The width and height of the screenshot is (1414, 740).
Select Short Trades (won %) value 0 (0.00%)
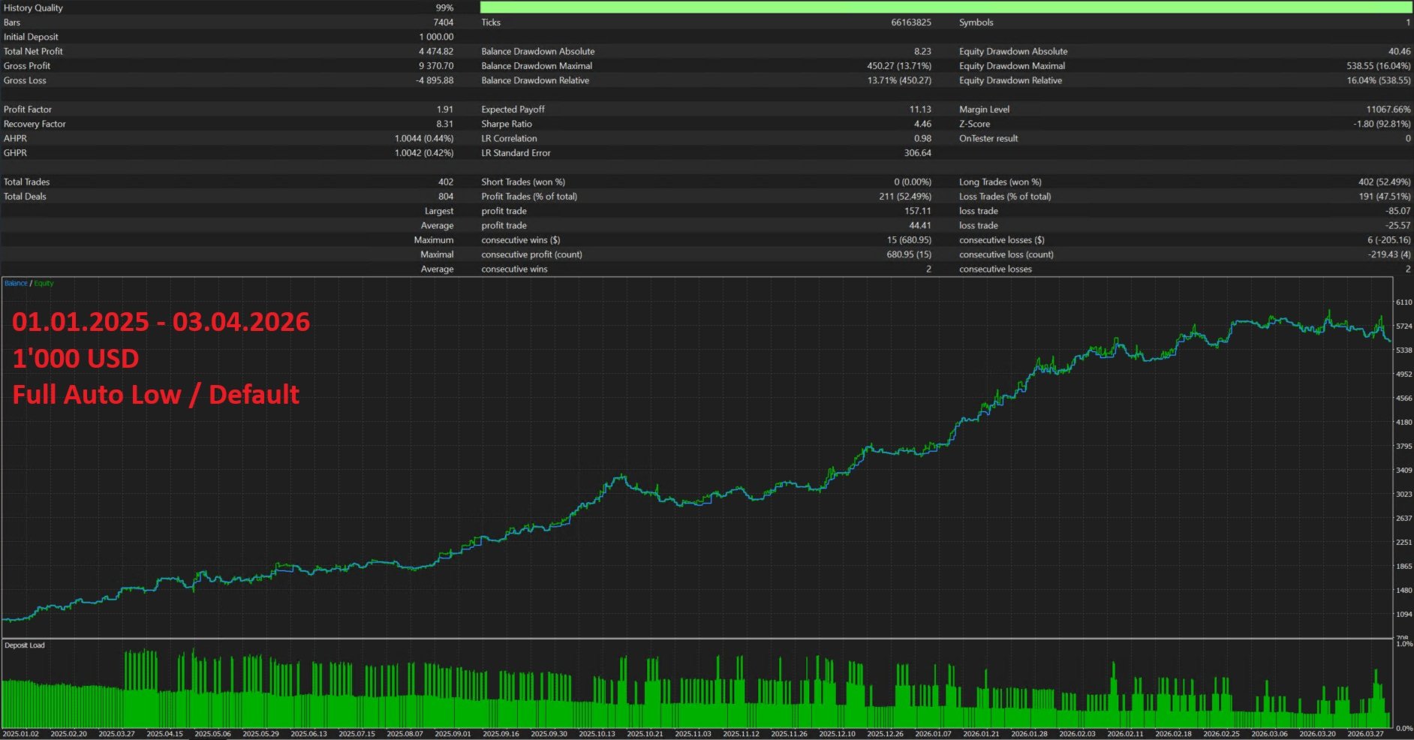913,182
